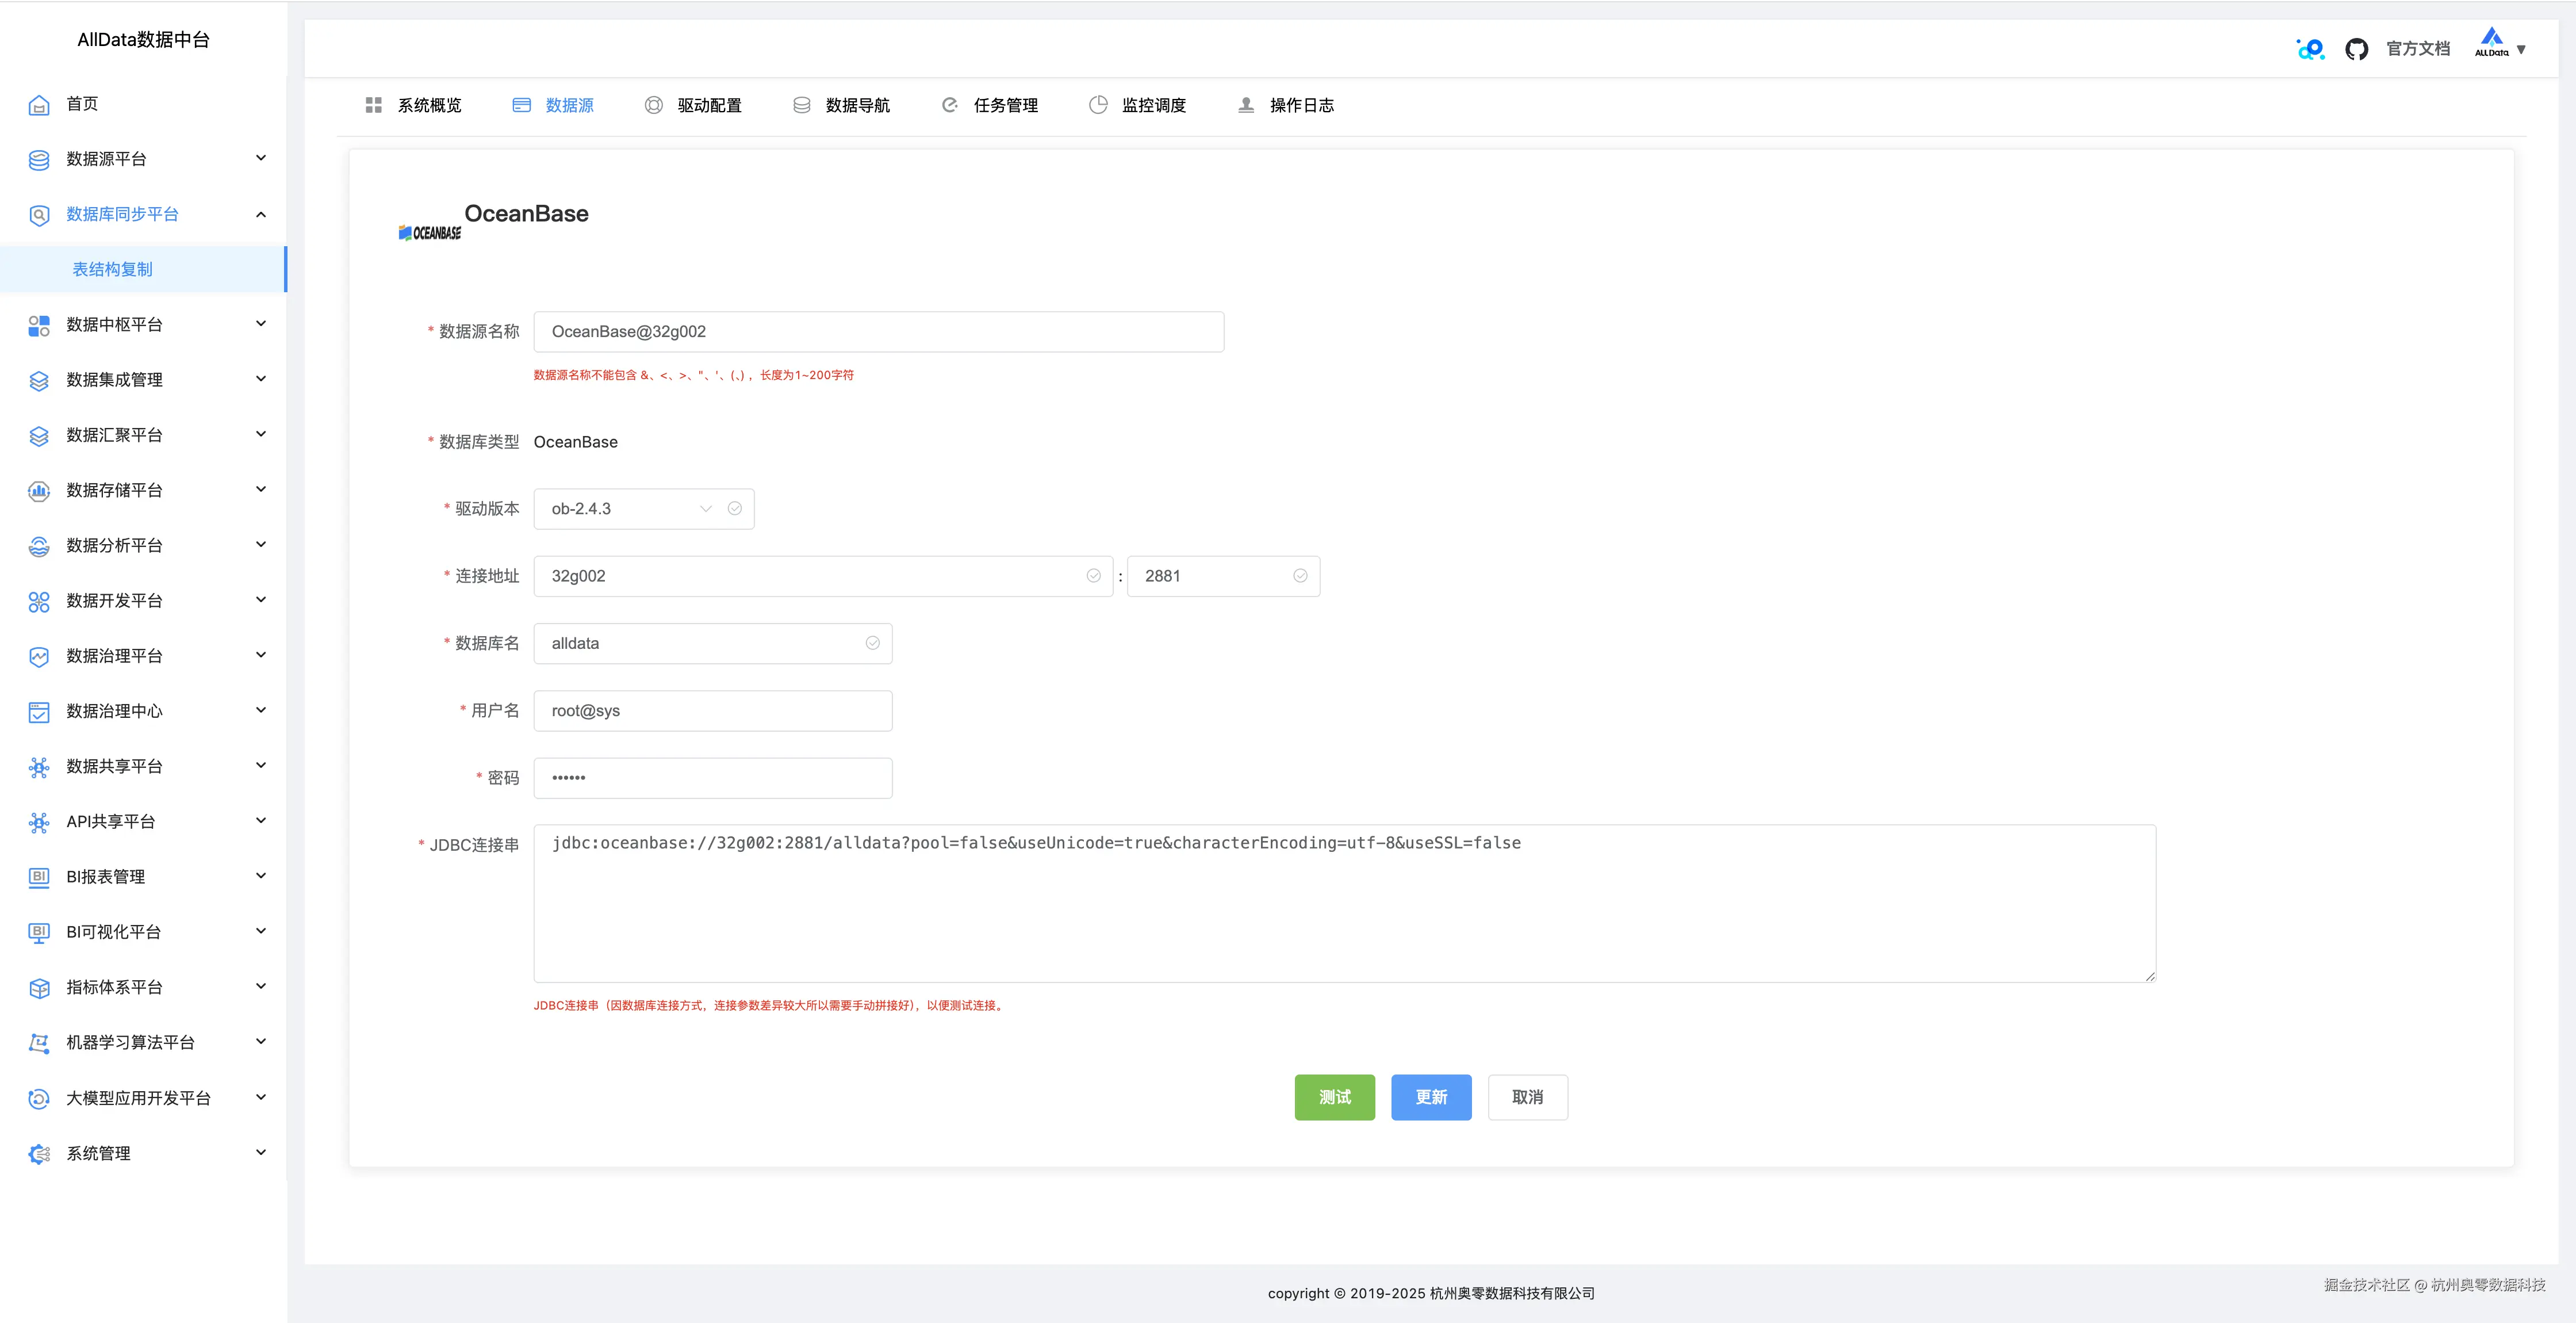Open the 官方文档 link

(x=2417, y=49)
